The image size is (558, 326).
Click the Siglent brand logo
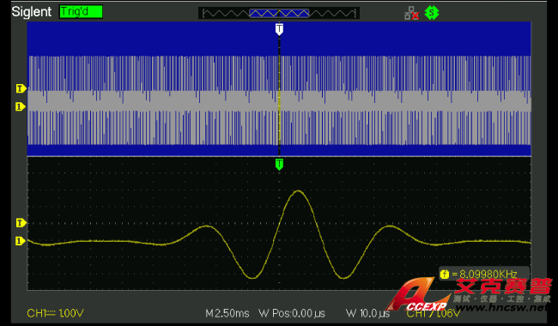tap(31, 12)
